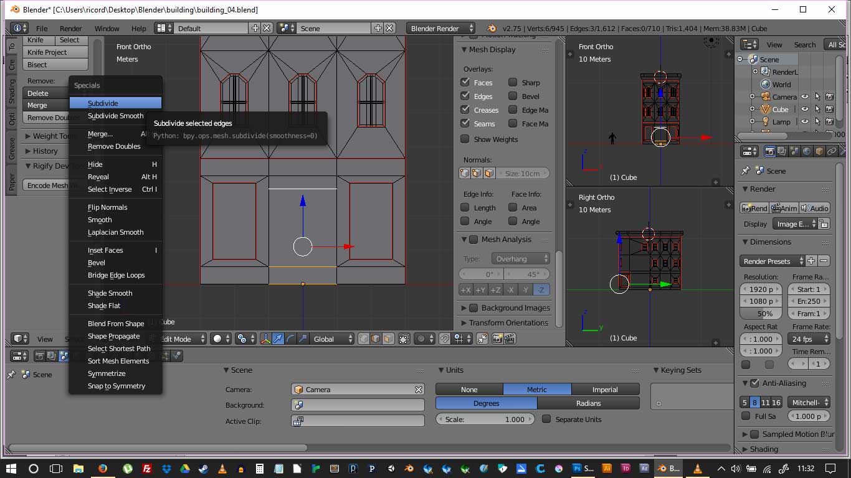
Task: Choose Subdivide Smooth from Specials menu
Action: click(x=115, y=116)
